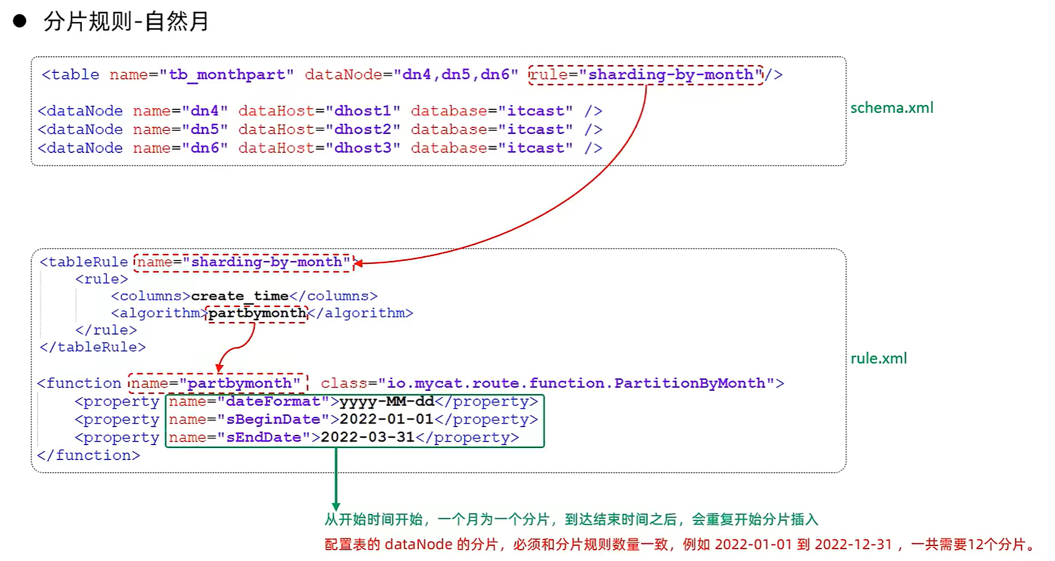
Task: Click the closing </rule> tag
Action: click(106, 330)
